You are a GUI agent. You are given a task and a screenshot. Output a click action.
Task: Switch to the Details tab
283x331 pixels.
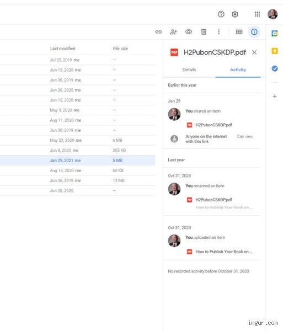pyautogui.click(x=189, y=70)
